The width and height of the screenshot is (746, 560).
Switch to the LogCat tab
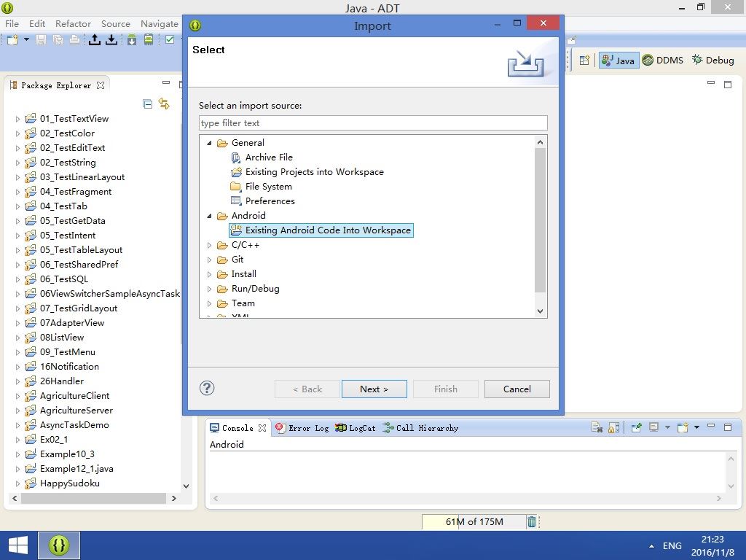pos(355,428)
